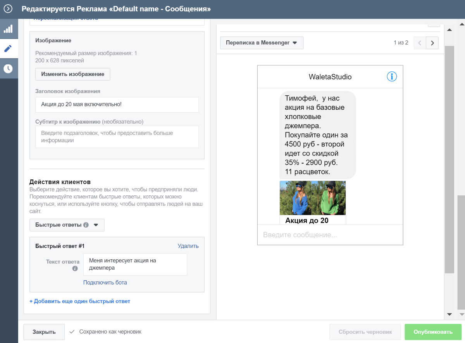Click the image subtitle input field
This screenshot has width=465, height=343.
tap(117, 137)
